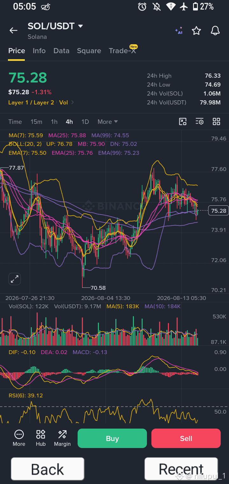Tap the battery status icon
Screen dimensions: 229x484
click(x=196, y=7)
